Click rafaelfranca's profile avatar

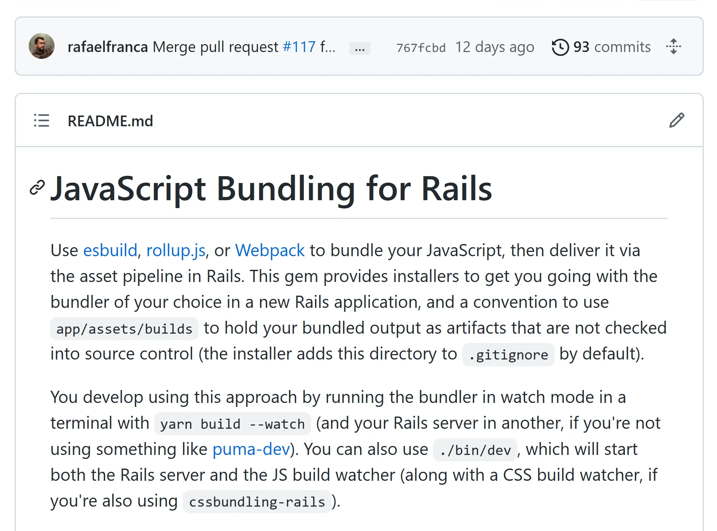point(42,46)
